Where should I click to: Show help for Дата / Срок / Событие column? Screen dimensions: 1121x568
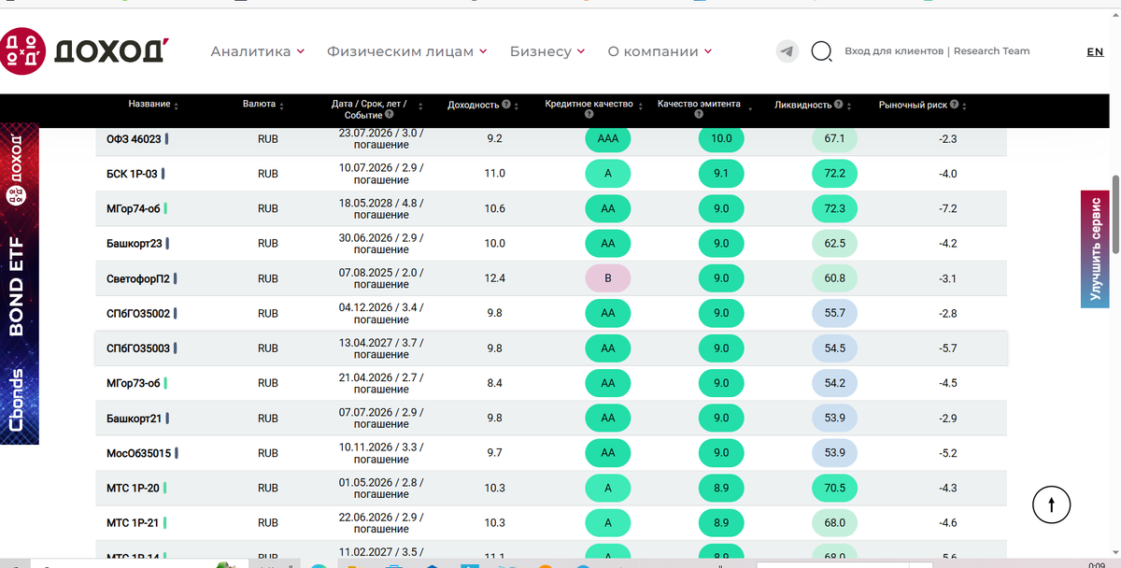[x=390, y=115]
